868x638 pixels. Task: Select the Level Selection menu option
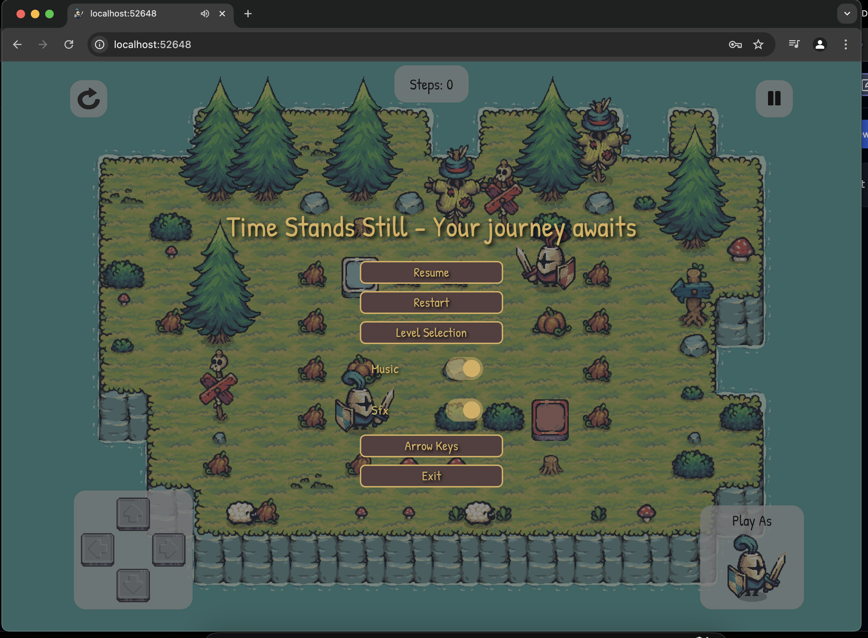coord(431,333)
